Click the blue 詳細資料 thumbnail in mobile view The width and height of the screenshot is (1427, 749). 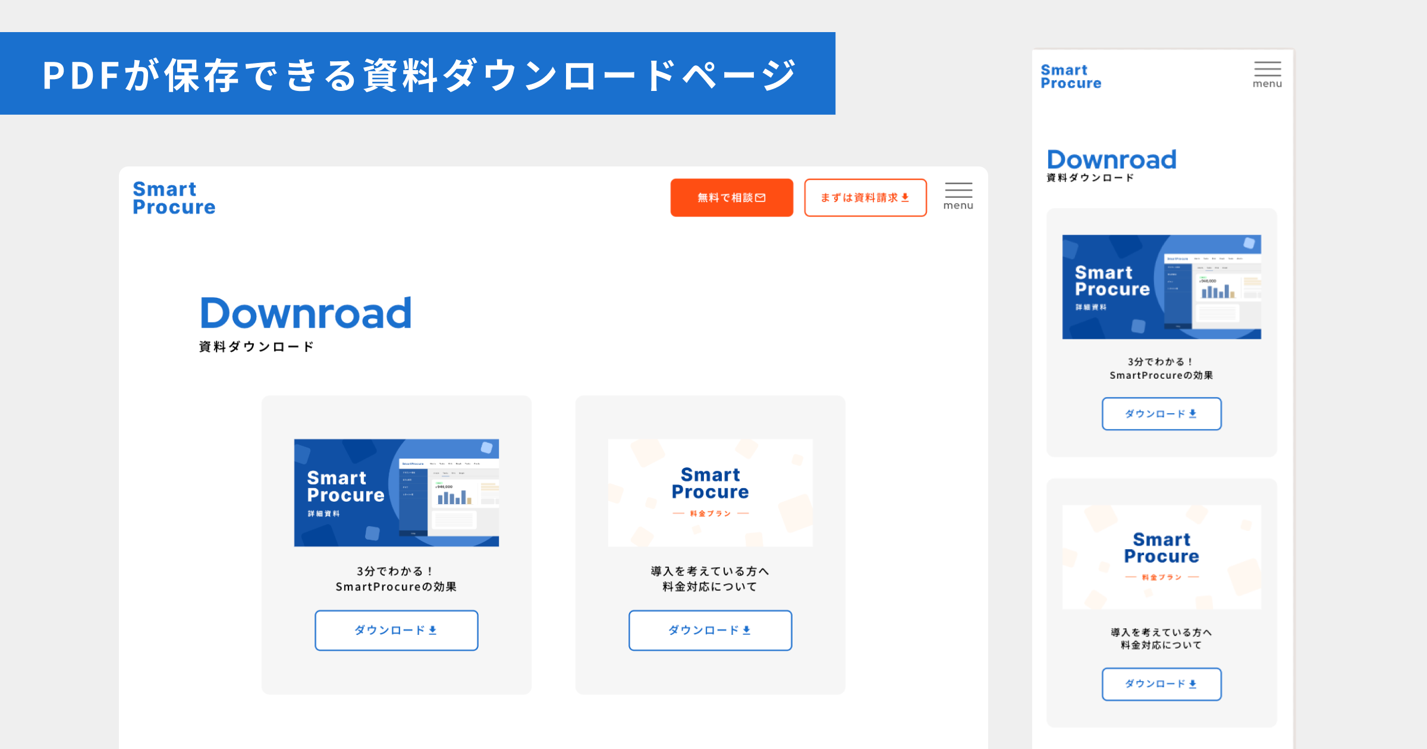click(x=1162, y=287)
